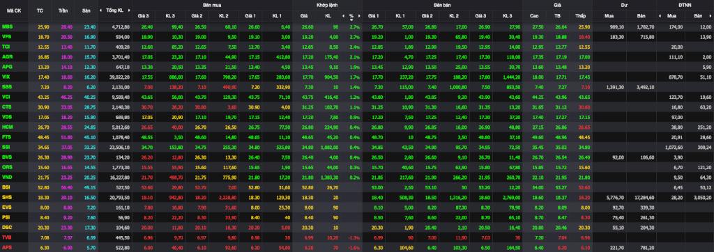Open the AGR stock symbol
The image size is (714, 252).
(x=7, y=57)
